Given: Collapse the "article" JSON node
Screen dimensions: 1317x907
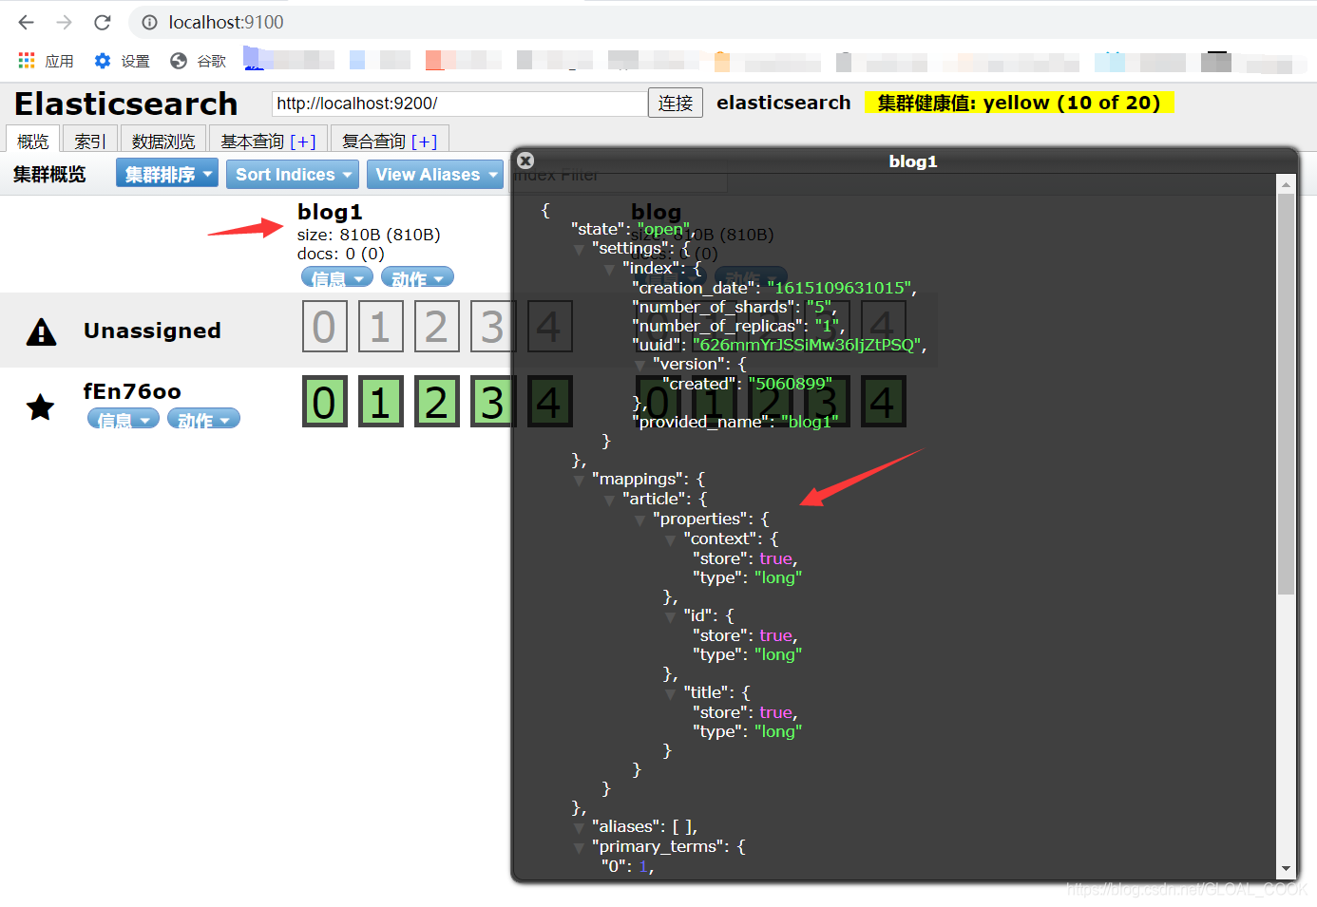Looking at the screenshot, I should click(x=609, y=500).
